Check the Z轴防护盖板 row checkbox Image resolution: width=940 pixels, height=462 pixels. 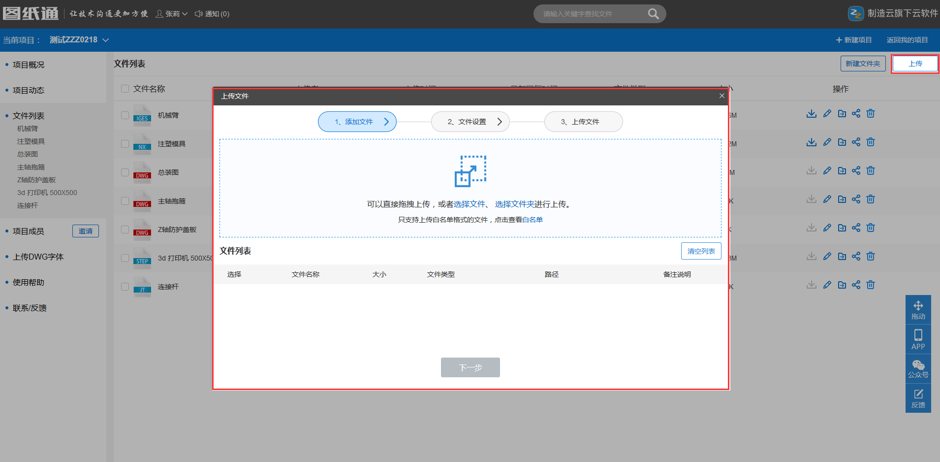(x=125, y=230)
